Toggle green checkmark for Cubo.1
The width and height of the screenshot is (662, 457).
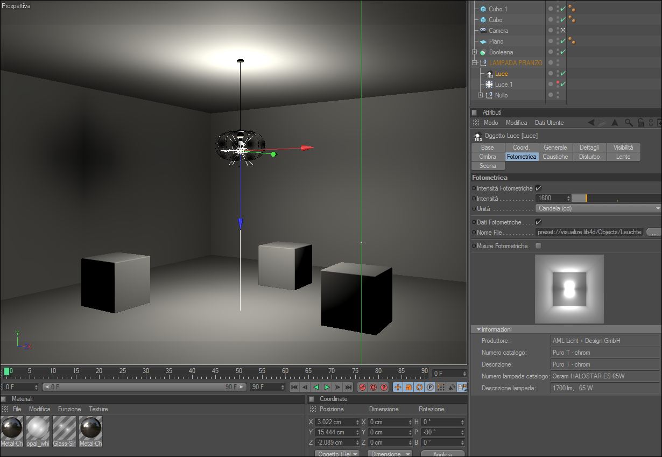(563, 9)
